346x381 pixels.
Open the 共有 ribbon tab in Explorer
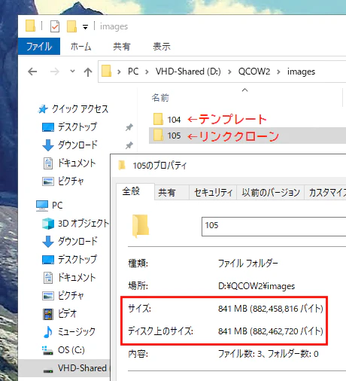click(122, 47)
